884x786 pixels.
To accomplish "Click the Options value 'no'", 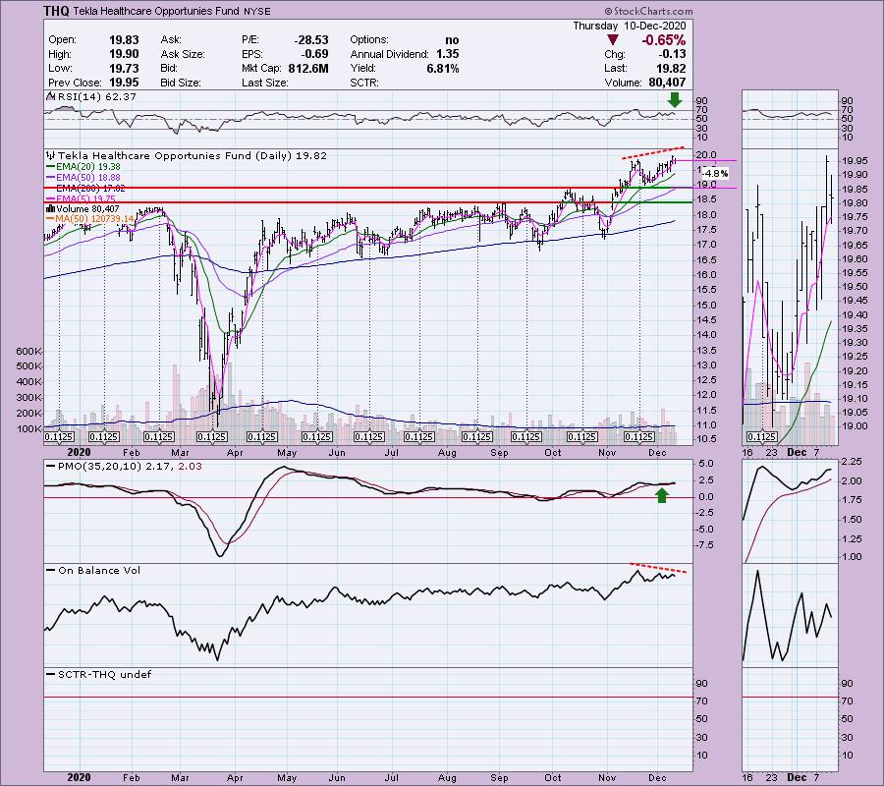I will point(452,40).
